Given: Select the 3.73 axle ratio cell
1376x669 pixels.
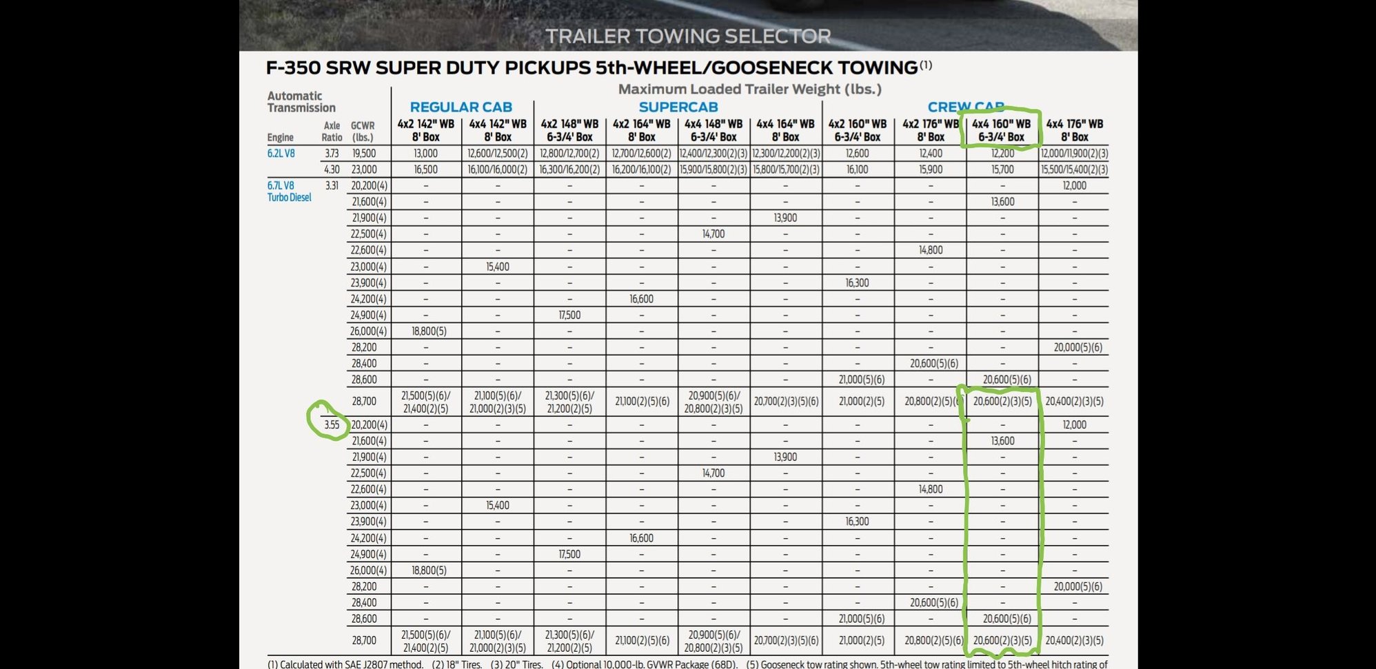Looking at the screenshot, I should [x=332, y=153].
